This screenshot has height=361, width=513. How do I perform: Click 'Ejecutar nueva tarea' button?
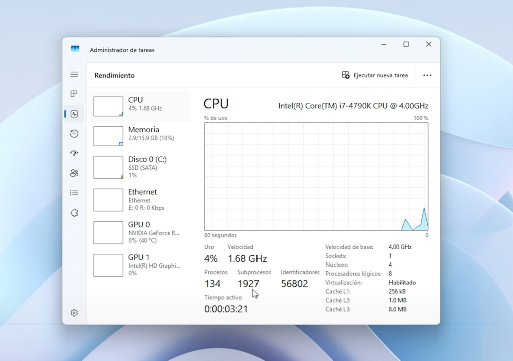pyautogui.click(x=375, y=75)
